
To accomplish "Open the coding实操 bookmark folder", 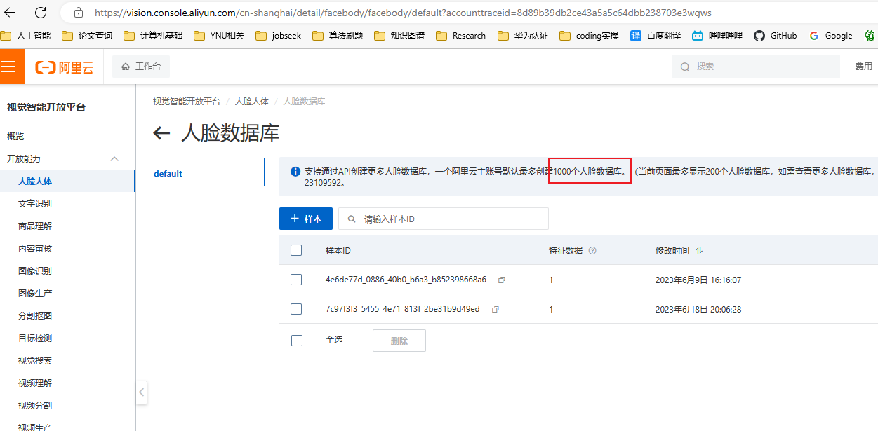I will coord(589,35).
